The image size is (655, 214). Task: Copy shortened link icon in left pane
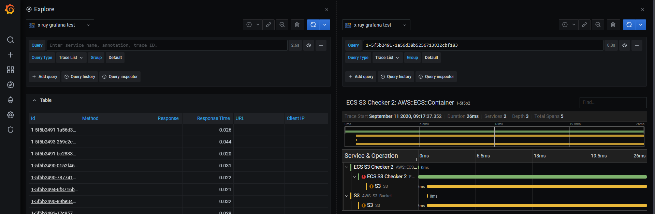[268, 25]
